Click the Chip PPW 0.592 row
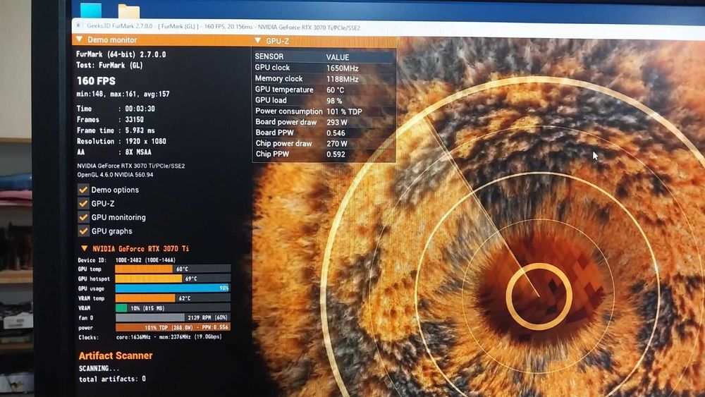This screenshot has width=705, height=397. click(324, 154)
